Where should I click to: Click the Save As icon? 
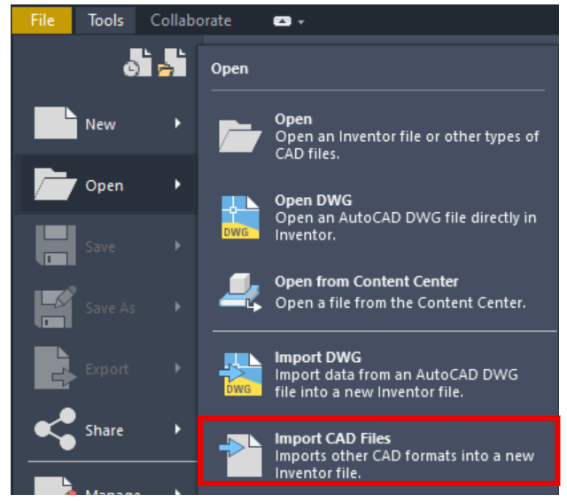click(55, 307)
